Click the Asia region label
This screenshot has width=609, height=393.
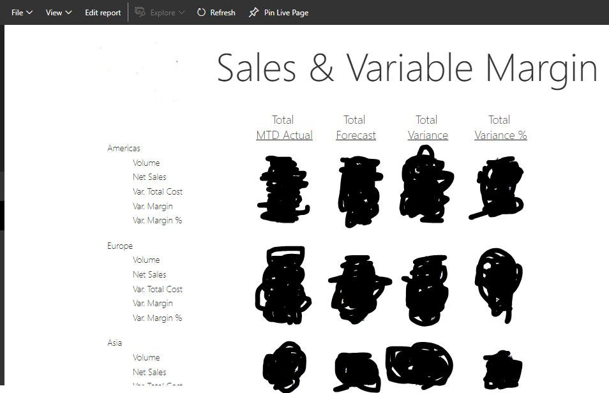[114, 343]
